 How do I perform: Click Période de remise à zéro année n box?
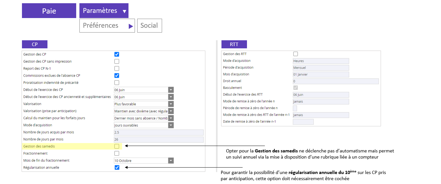point(295,108)
